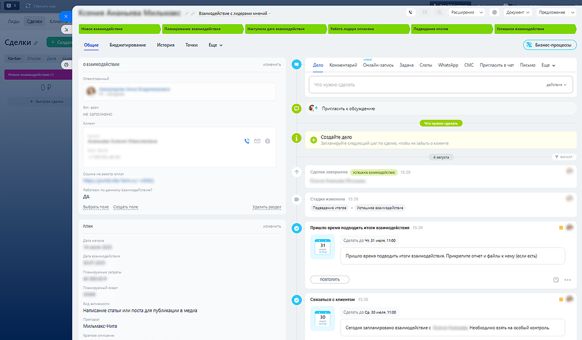The width and height of the screenshot is (582, 340).
Task: Click the Что нужно сделать input field
Action: click(x=423, y=85)
